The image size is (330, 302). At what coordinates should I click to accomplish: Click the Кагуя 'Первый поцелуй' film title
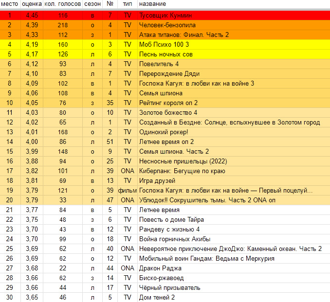[x=226, y=190]
